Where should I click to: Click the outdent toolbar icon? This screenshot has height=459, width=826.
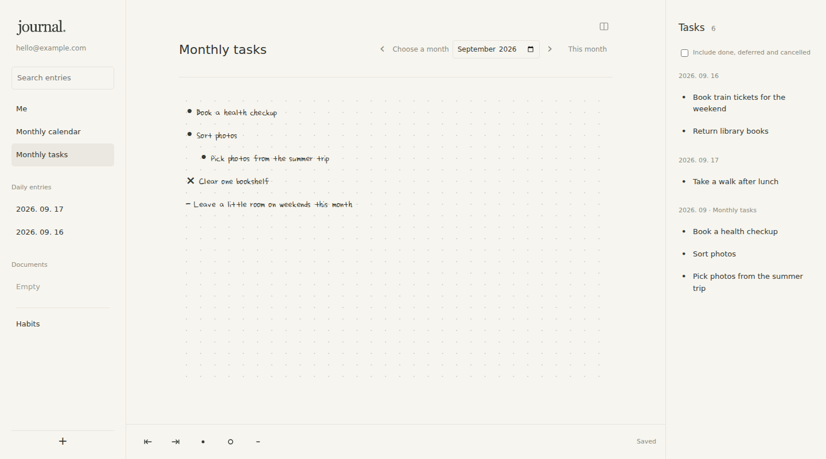point(148,442)
